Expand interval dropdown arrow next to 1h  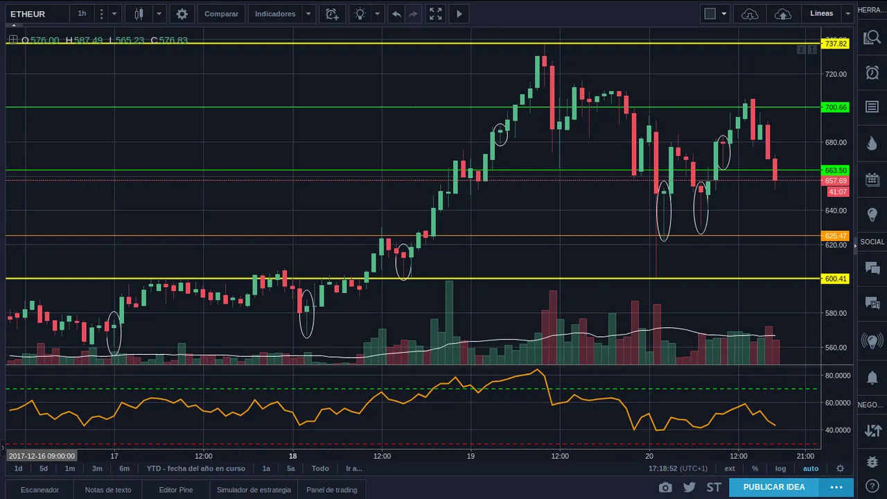(115, 14)
